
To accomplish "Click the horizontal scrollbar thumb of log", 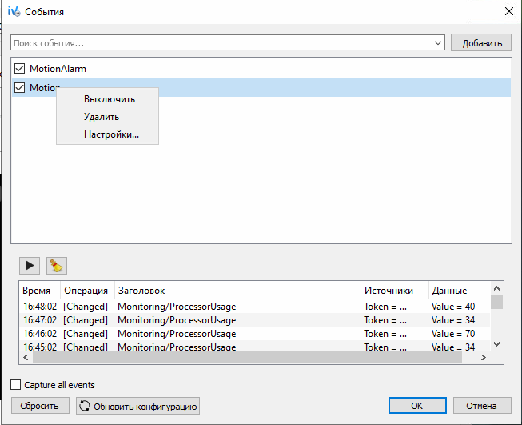I will pos(247,357).
